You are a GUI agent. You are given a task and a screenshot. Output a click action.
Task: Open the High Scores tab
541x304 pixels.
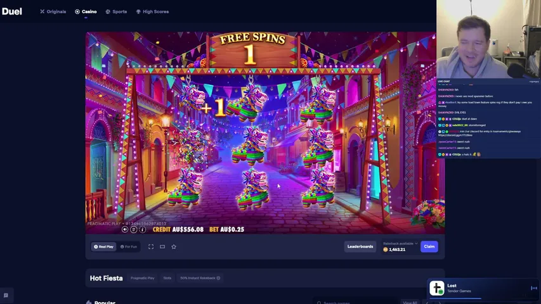point(152,12)
